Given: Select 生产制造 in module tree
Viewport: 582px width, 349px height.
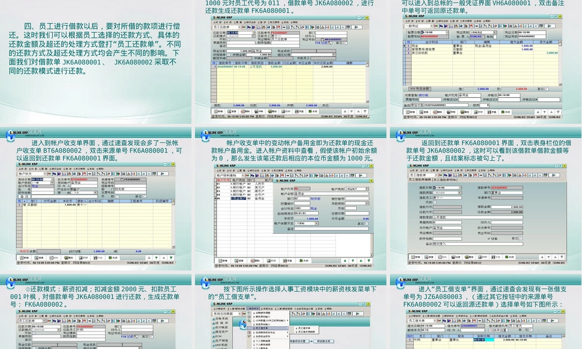Looking at the screenshot, I should pos(221,340).
